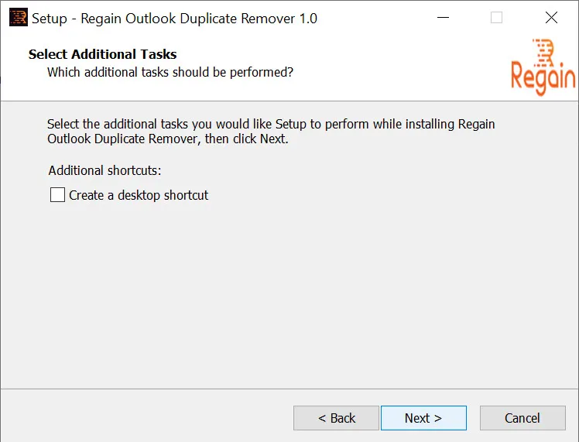
Task: Click the Setup window title text
Action: 174,18
